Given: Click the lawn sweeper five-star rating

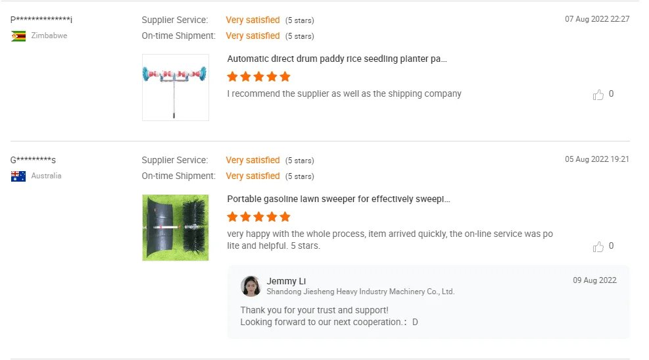Looking at the screenshot, I should click(x=258, y=217).
